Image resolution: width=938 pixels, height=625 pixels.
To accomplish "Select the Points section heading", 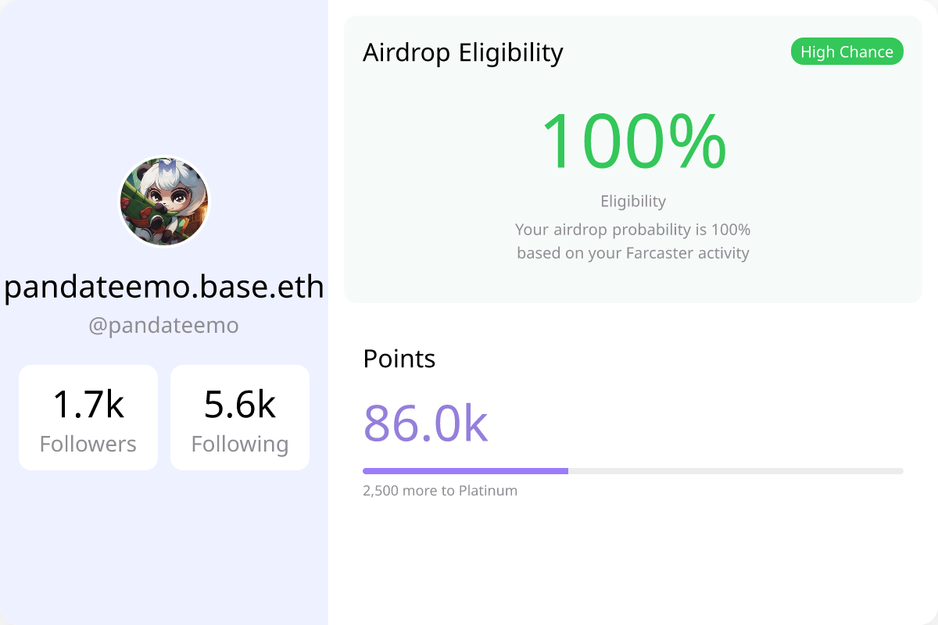I will coord(399,359).
